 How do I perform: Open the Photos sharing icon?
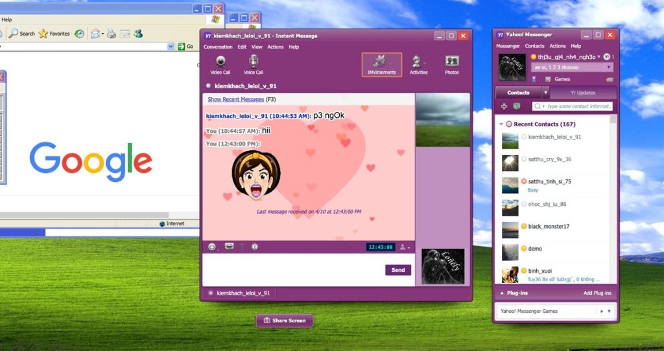[452, 64]
